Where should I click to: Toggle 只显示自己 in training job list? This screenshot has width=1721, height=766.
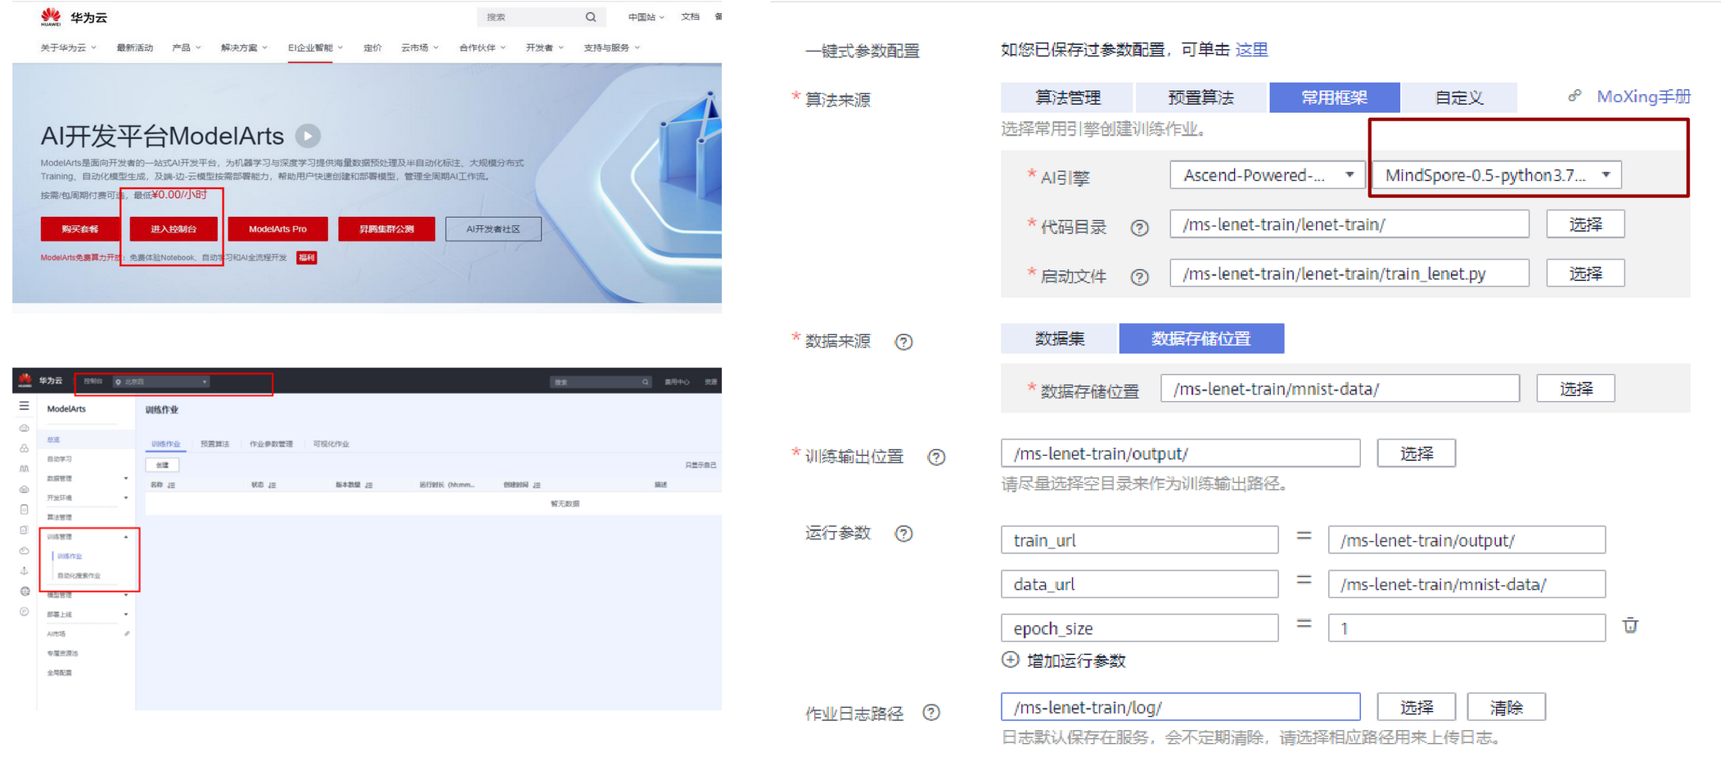[x=701, y=465]
